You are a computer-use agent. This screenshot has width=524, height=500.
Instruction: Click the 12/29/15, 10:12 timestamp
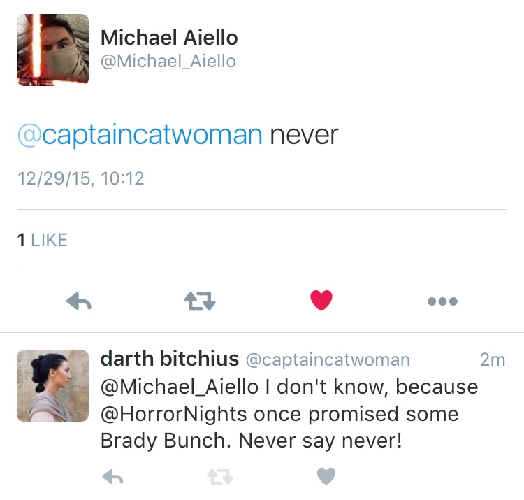pyautogui.click(x=80, y=178)
